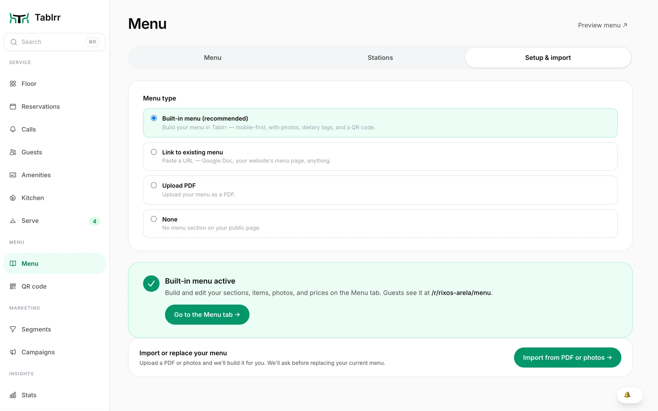Click the Serve badge showing 4
658x411 pixels.
click(94, 221)
